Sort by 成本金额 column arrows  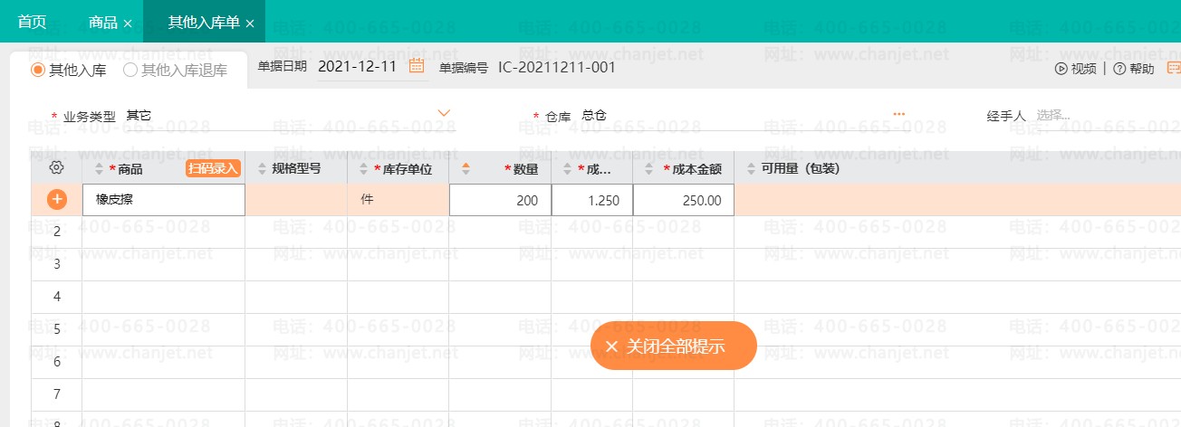(649, 168)
